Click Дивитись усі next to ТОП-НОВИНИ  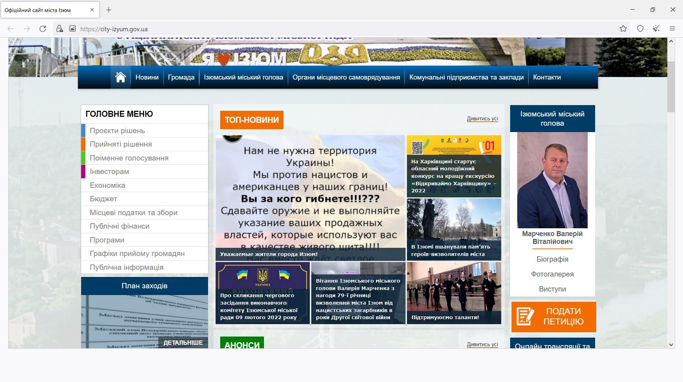[x=482, y=119]
